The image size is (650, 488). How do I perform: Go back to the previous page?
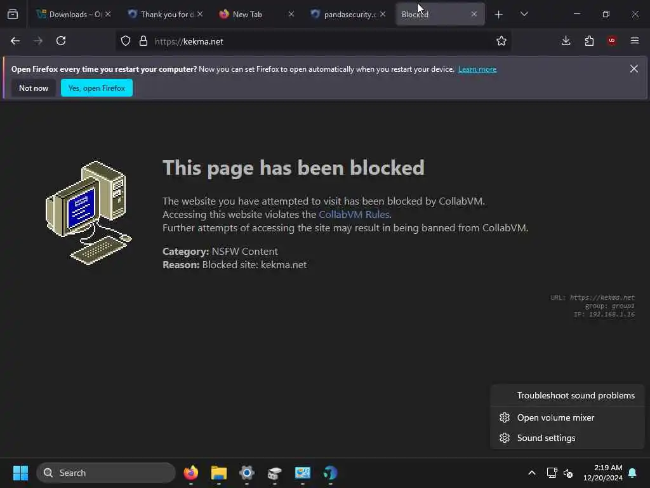15,41
